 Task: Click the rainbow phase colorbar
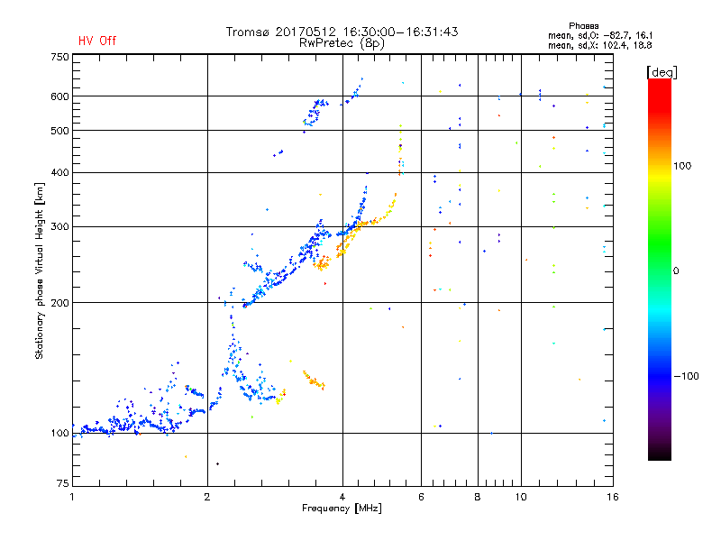tap(660, 270)
